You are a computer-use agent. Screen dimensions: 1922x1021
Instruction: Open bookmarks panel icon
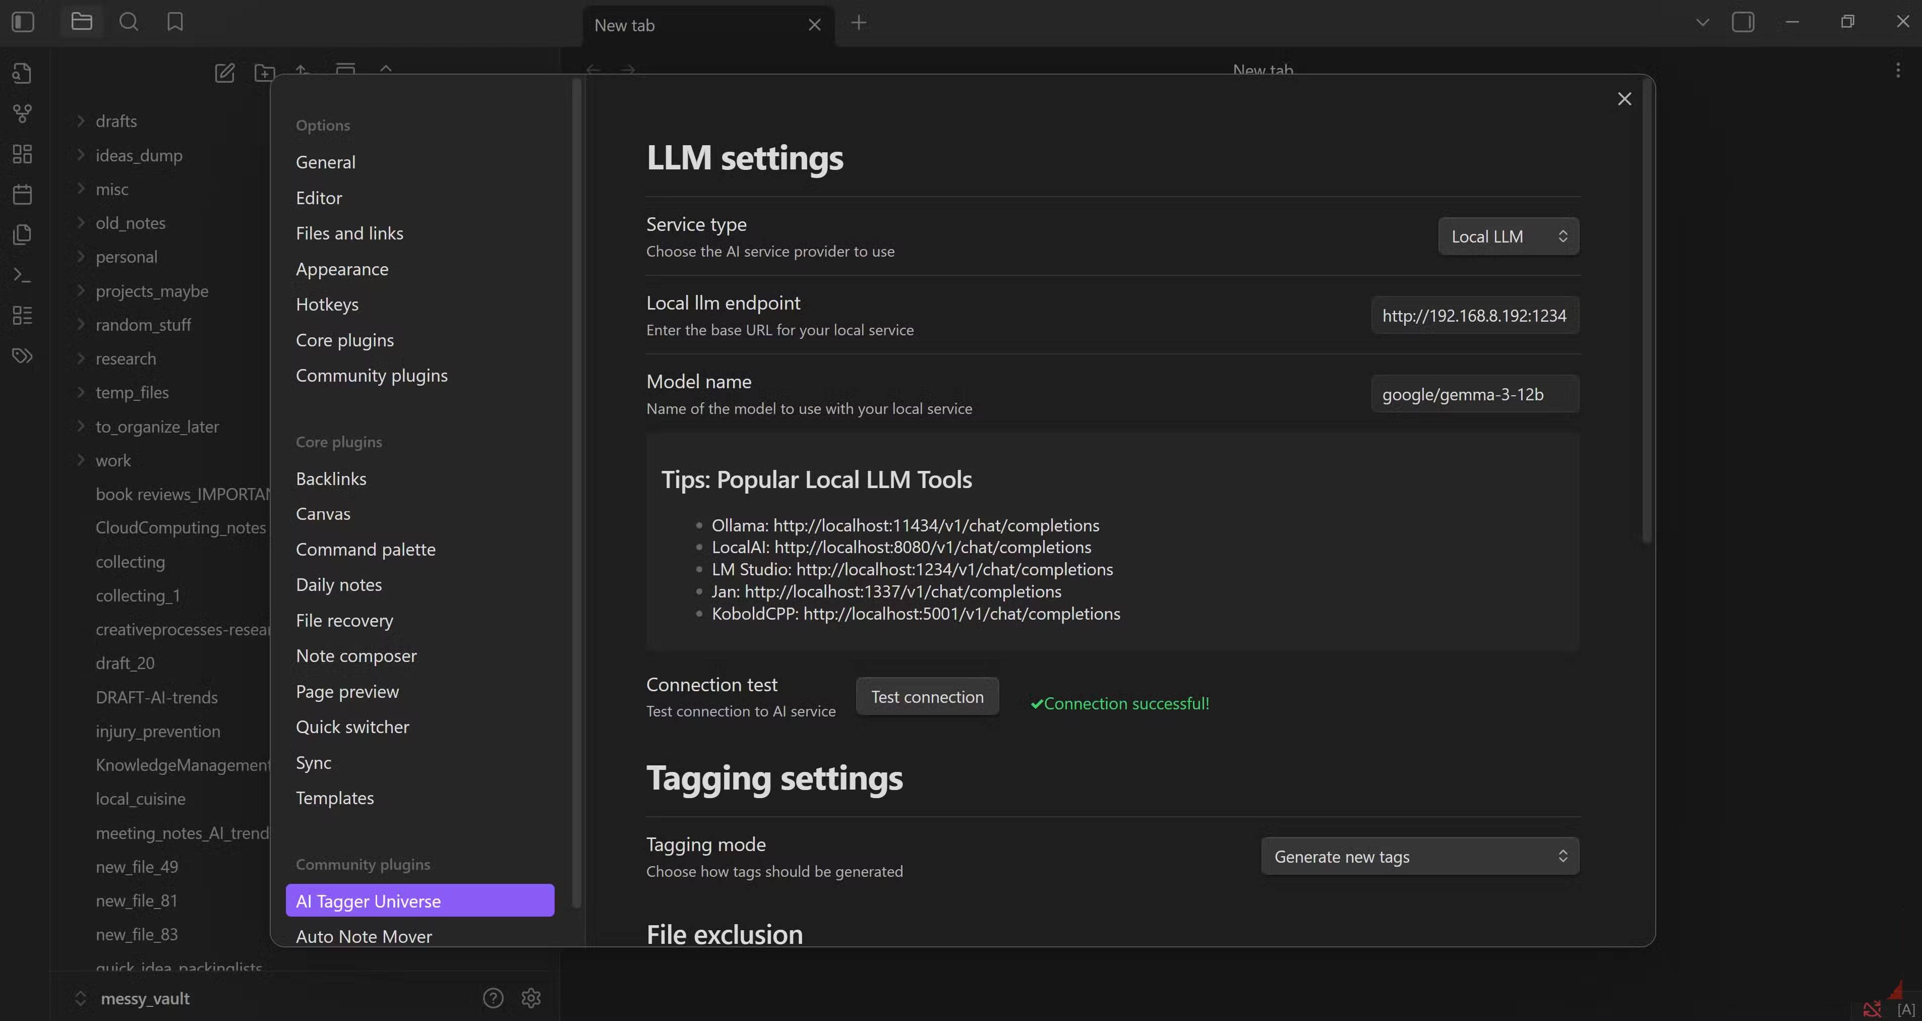pos(174,22)
